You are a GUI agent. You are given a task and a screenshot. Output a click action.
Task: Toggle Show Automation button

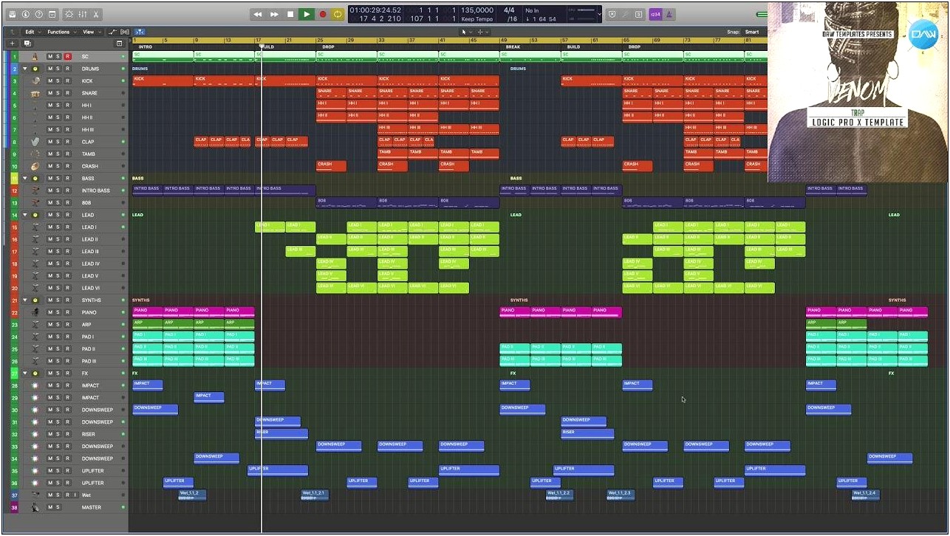coord(113,32)
